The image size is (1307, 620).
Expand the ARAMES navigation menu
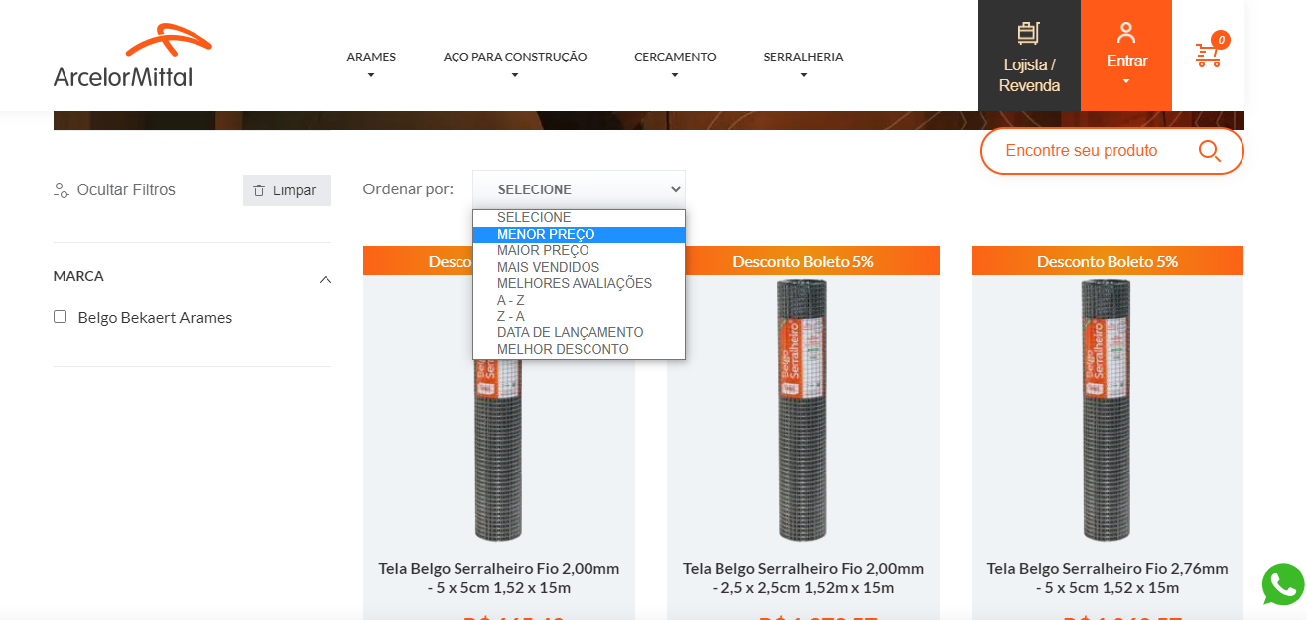[371, 63]
